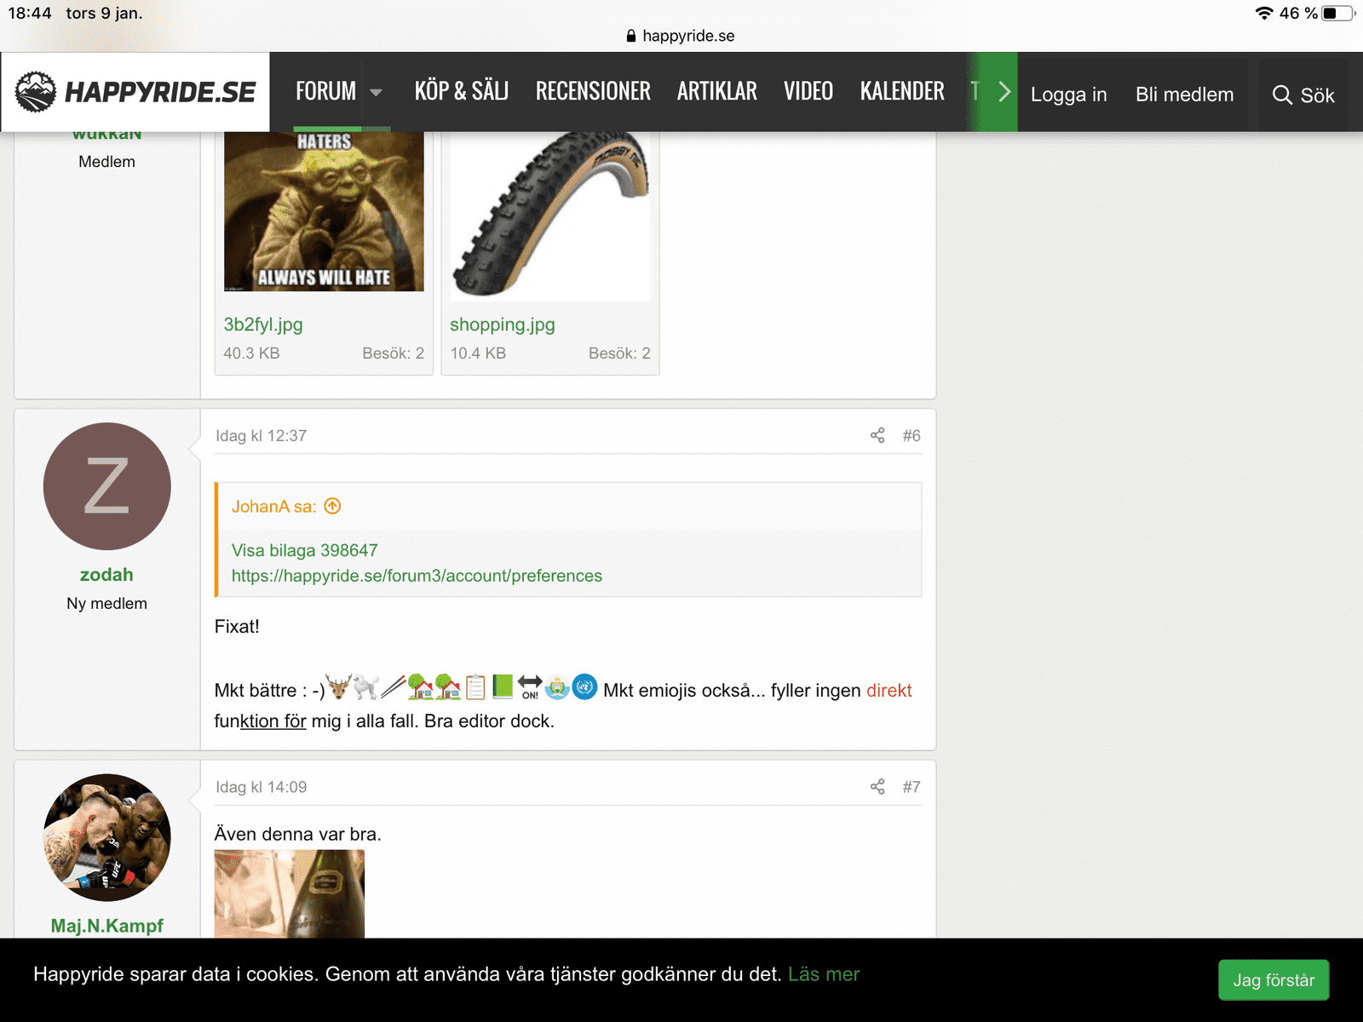
Task: Click the JohanA sa: quote header
Action: pos(274,507)
